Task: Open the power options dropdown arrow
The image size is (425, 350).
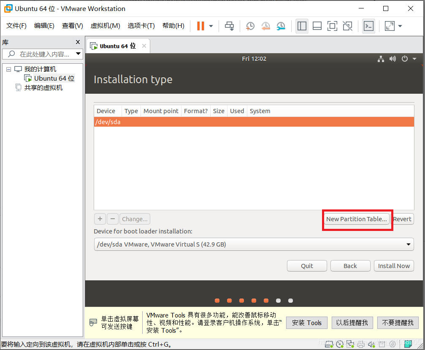Action: pos(211,26)
